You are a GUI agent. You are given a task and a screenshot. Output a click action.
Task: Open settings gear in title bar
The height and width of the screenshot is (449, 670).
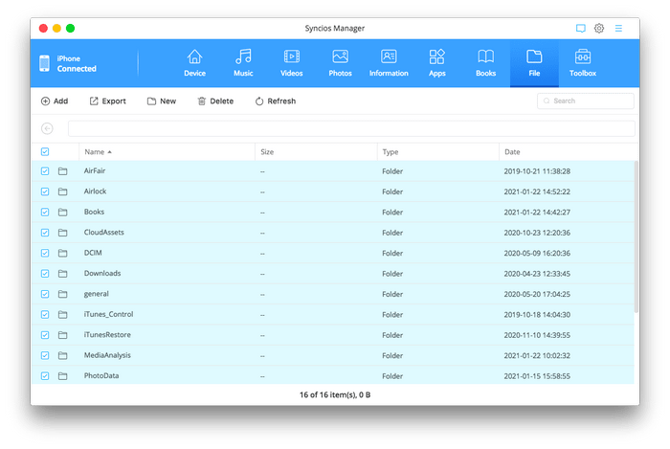coord(599,28)
